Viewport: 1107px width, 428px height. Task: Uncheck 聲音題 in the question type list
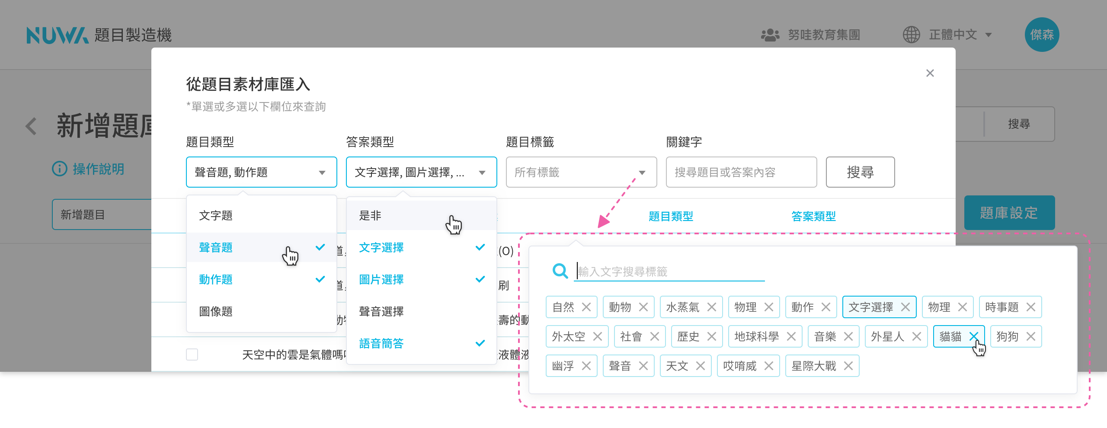pyautogui.click(x=262, y=247)
